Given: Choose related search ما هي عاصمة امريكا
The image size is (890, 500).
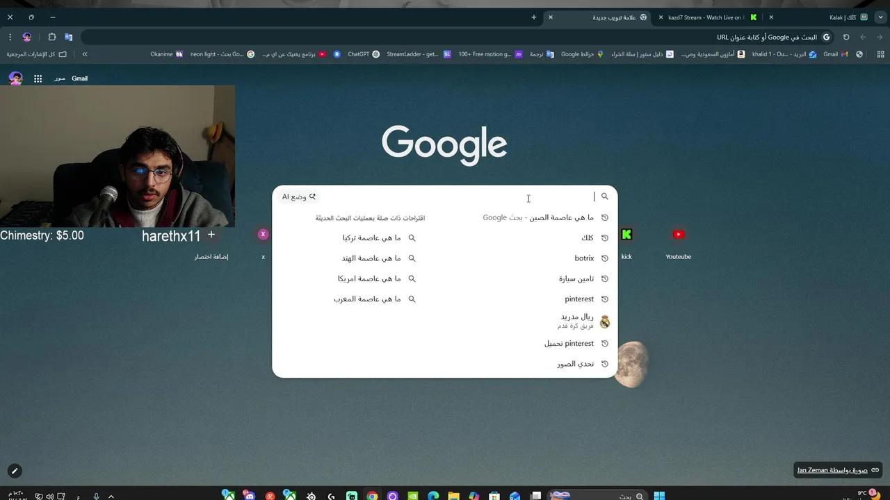Looking at the screenshot, I should 377,278.
